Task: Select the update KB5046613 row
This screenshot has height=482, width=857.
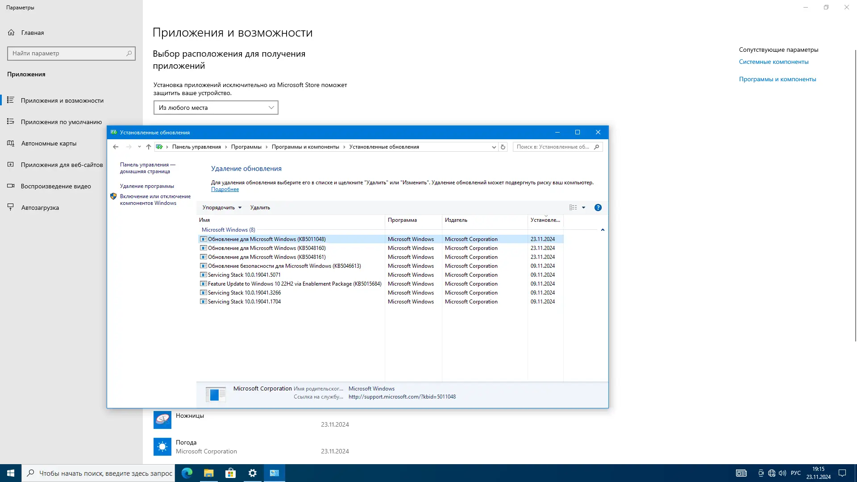Action: click(x=284, y=266)
